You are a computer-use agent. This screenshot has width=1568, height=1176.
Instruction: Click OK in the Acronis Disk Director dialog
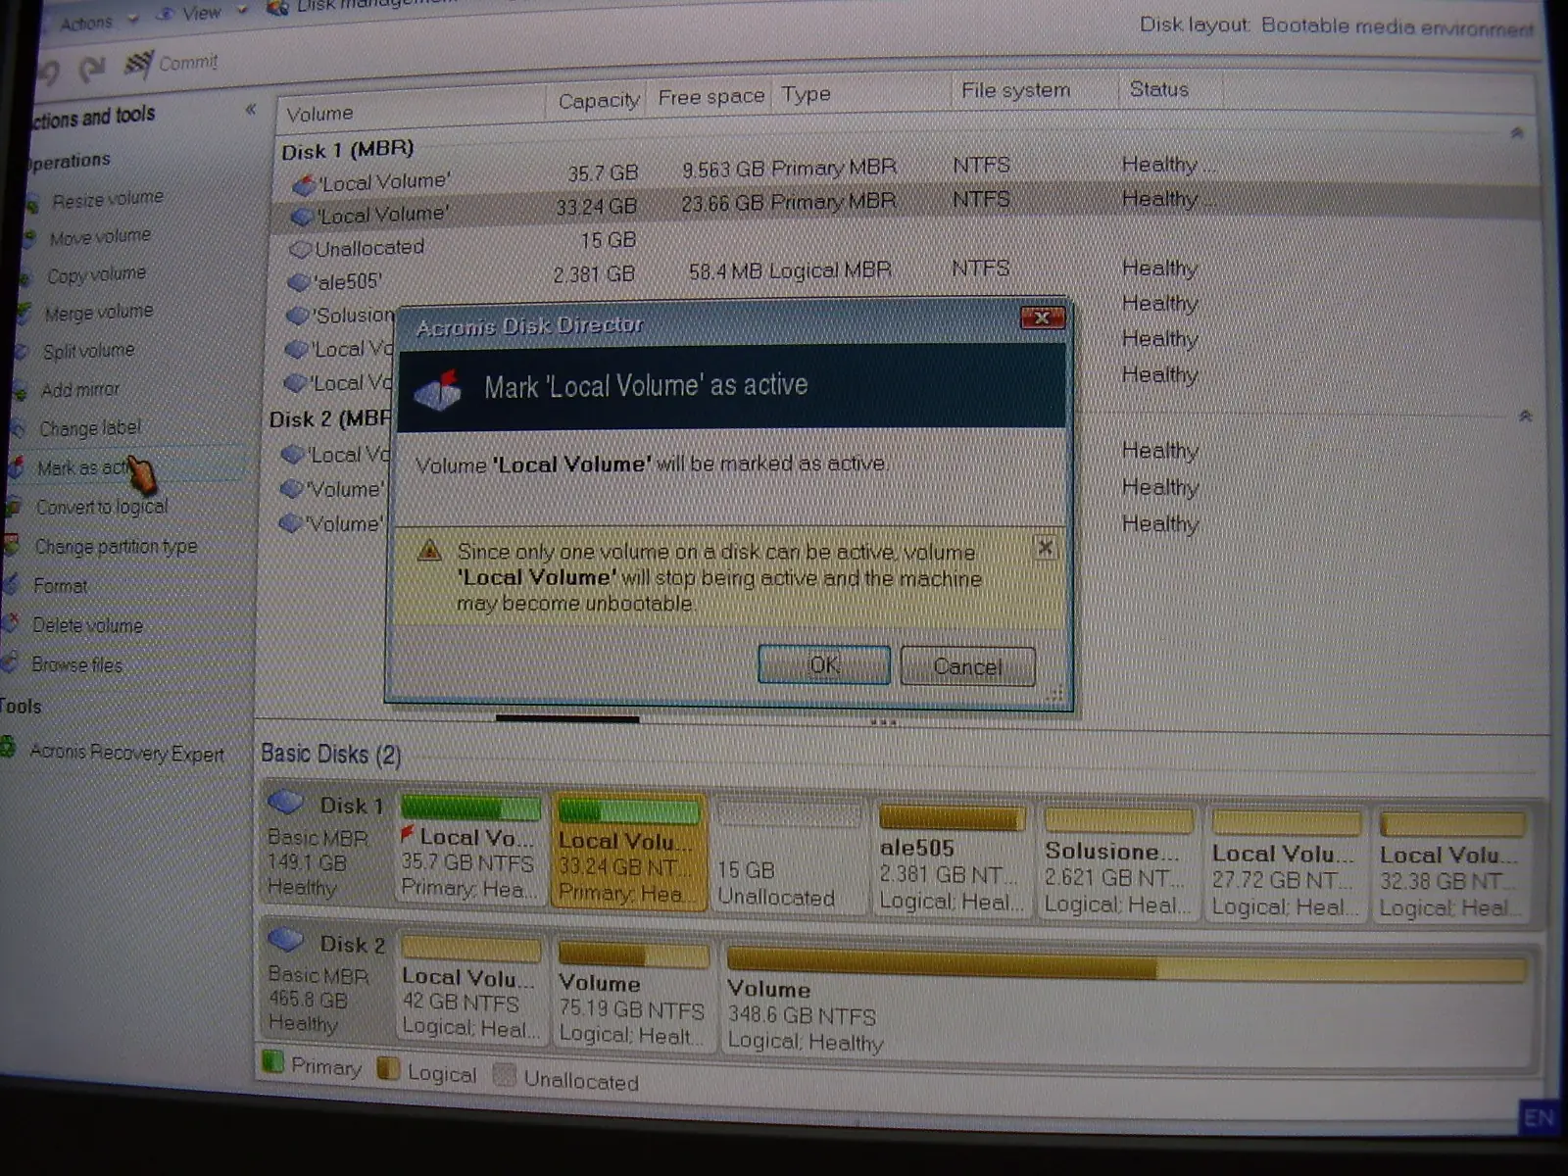(824, 665)
